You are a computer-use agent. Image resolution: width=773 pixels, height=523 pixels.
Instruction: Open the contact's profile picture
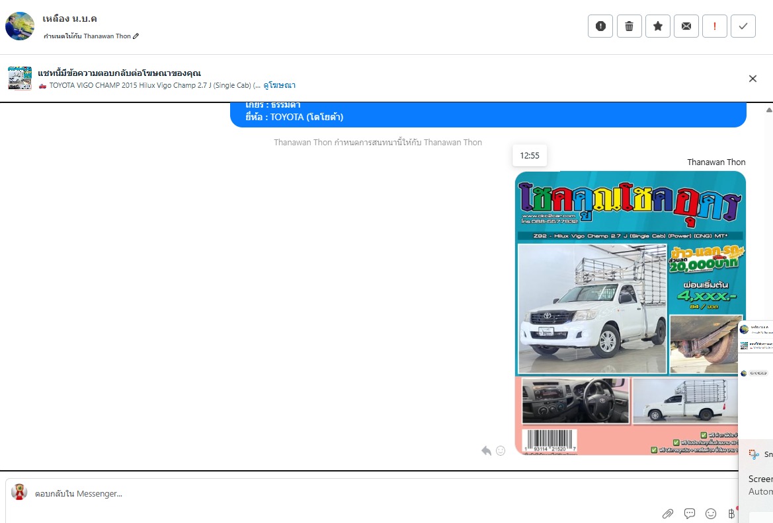point(20,26)
